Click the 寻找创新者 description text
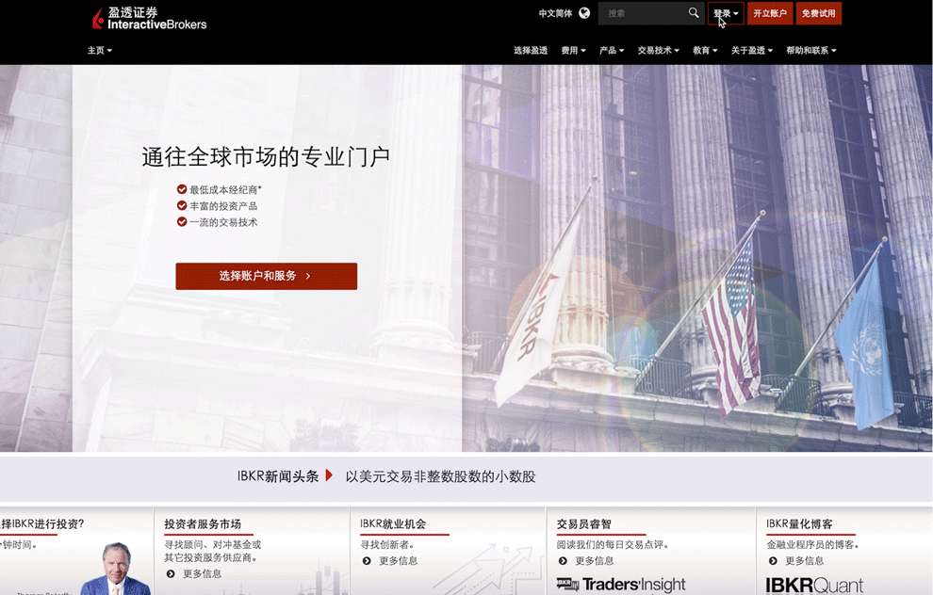The image size is (933, 595). tap(387, 544)
